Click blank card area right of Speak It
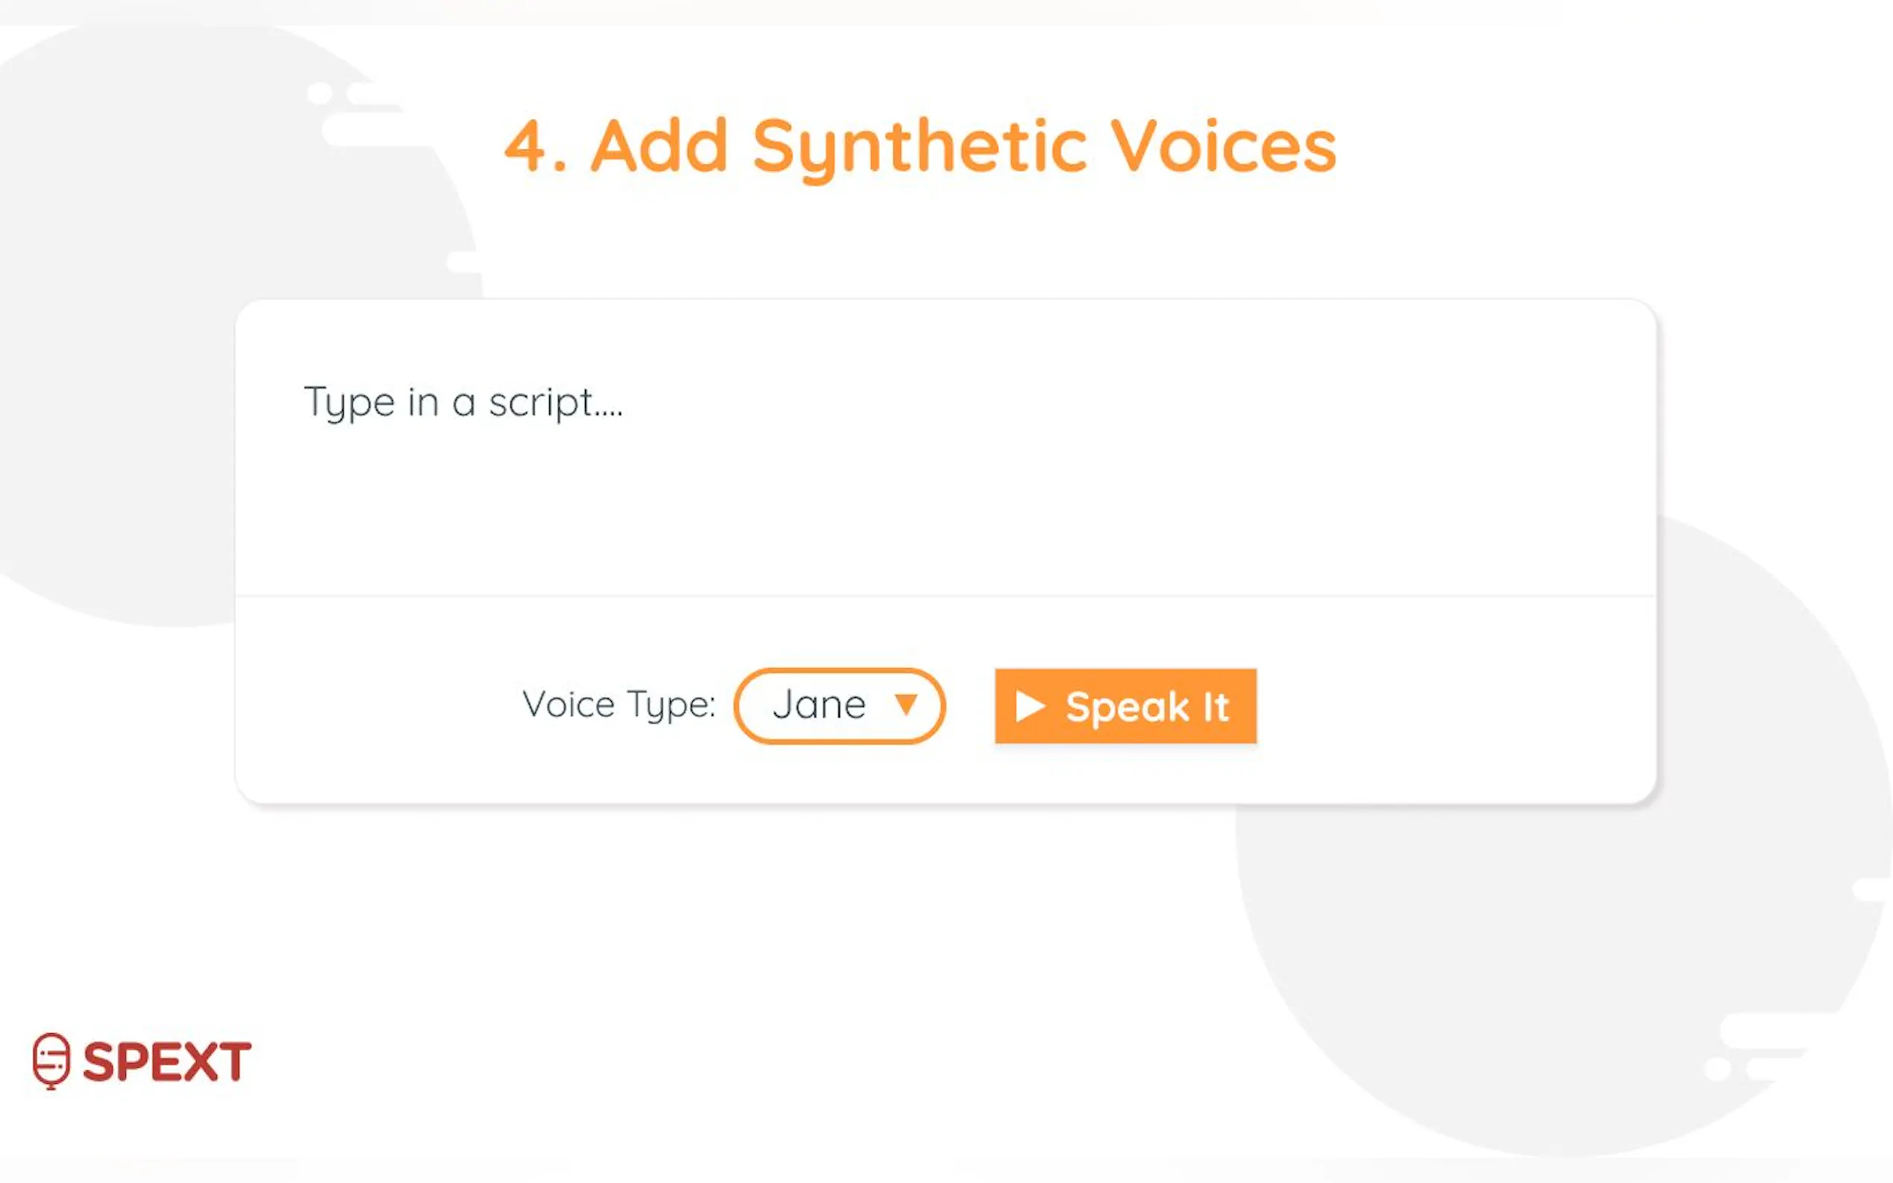Viewport: 1893px width, 1183px height. pos(1448,704)
